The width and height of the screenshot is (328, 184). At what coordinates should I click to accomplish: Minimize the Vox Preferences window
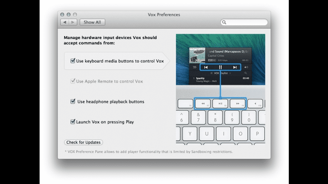coord(68,15)
